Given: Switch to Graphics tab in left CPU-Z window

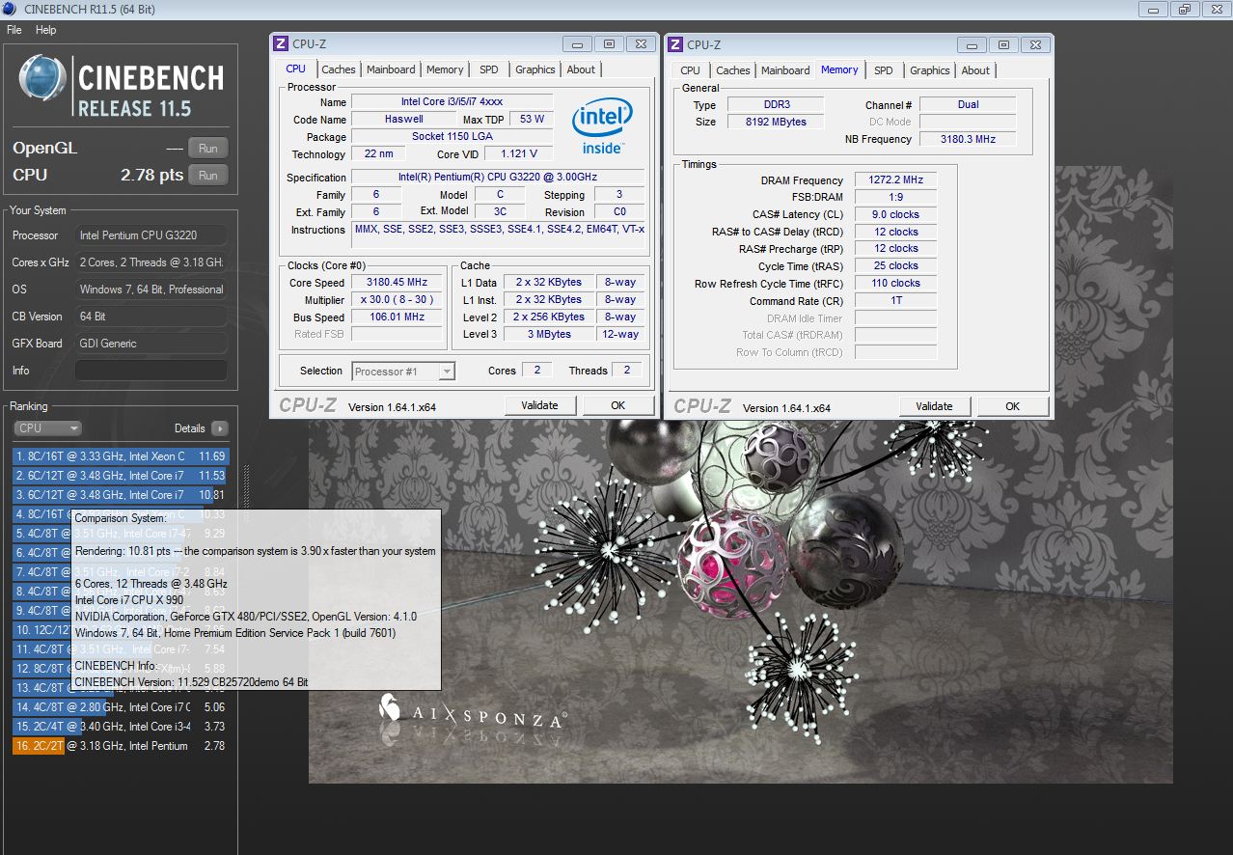Looking at the screenshot, I should point(534,69).
